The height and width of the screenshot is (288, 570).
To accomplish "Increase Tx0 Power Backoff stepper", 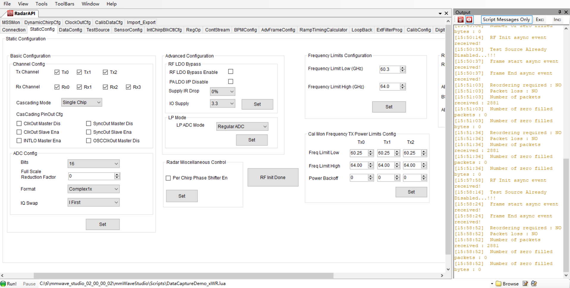I will [371, 176].
